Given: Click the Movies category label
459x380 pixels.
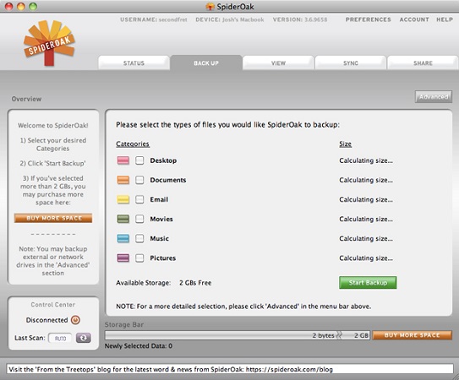Looking at the screenshot, I should point(161,219).
